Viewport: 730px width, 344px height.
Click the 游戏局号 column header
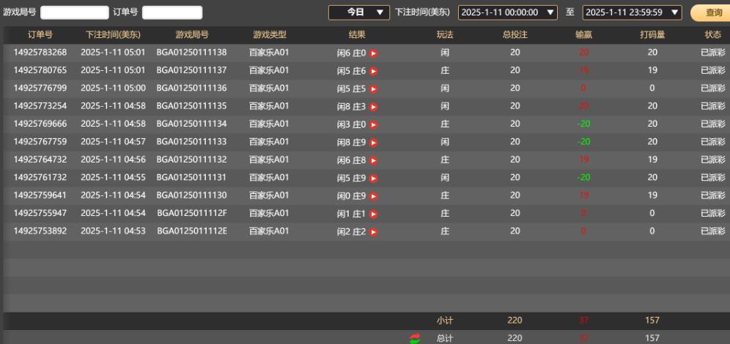tap(192, 35)
